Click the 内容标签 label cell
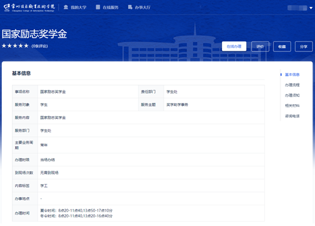This screenshot has width=315, height=226. (25, 186)
